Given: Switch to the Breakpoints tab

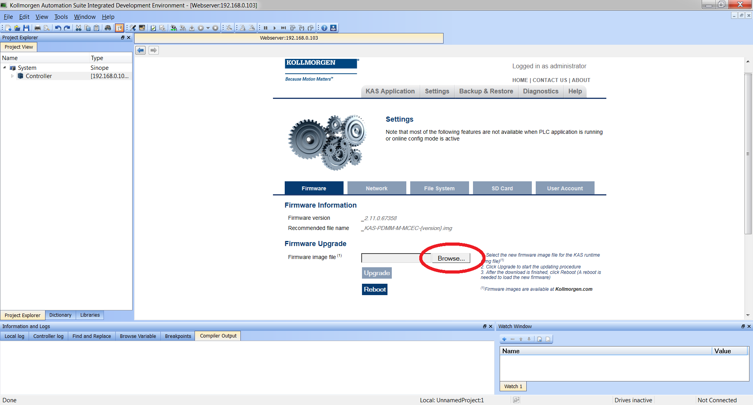Looking at the screenshot, I should click(x=178, y=336).
